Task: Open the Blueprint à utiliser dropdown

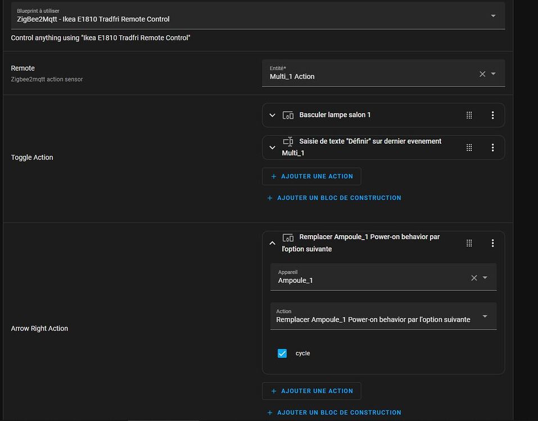Action: [493, 16]
